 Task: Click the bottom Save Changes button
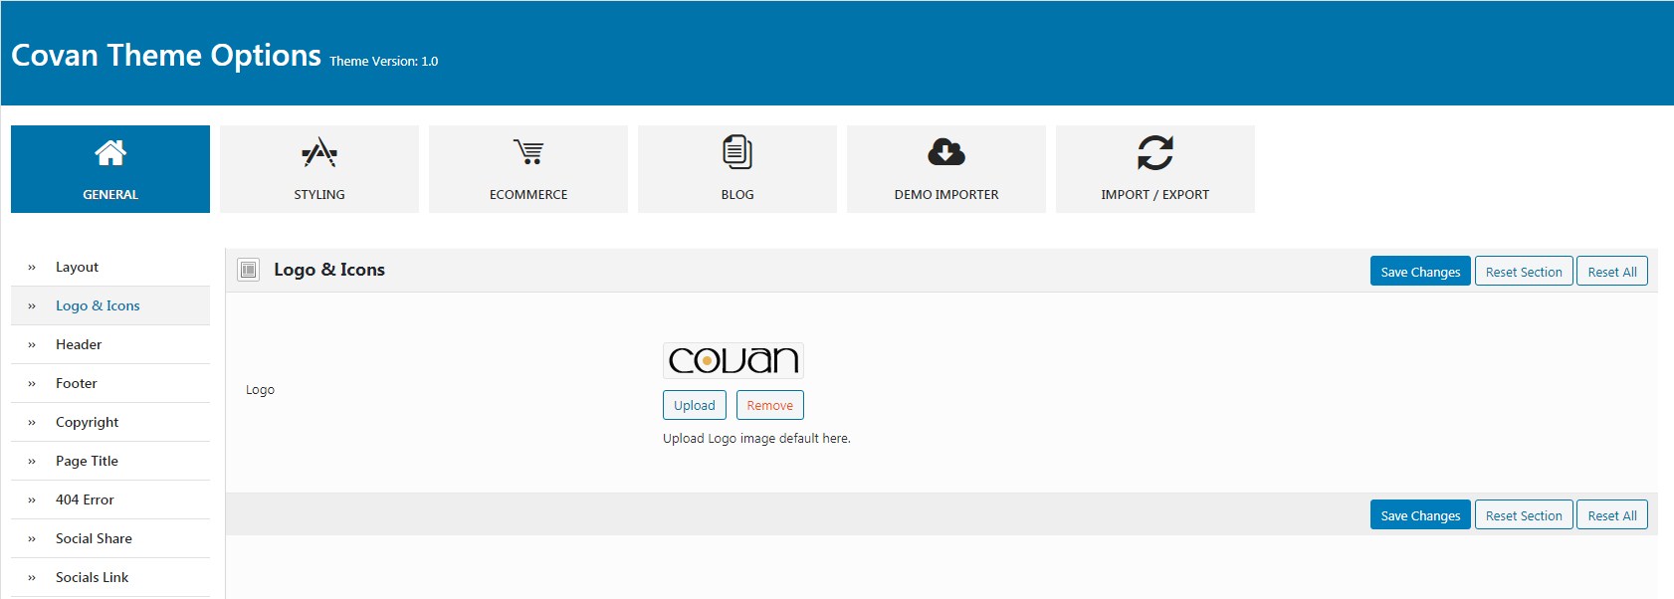(x=1420, y=515)
